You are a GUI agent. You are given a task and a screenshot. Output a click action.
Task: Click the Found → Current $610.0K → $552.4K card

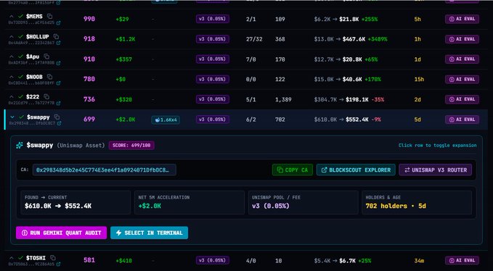tap(76, 203)
